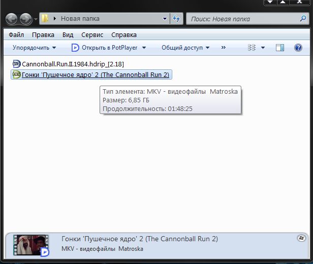
Task: Change view with the view mode icon
Action: 252,48
